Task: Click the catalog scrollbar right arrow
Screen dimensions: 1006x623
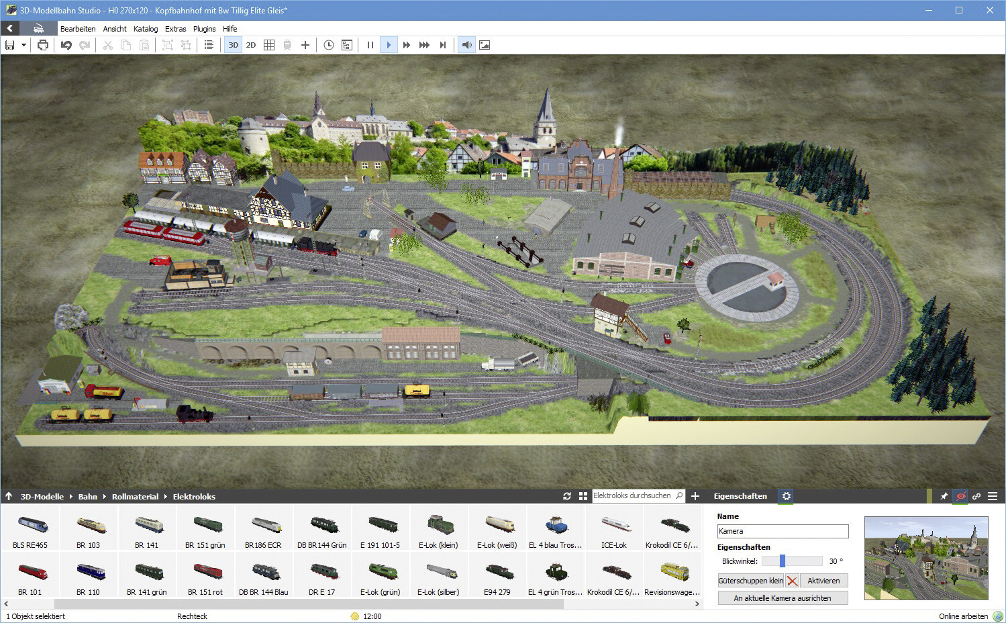Action: (697, 604)
